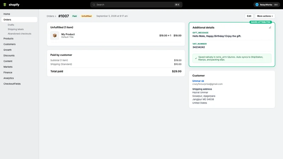Click the Paid by customer heading
Image resolution: width=283 pixels, height=159 pixels.
(61, 55)
